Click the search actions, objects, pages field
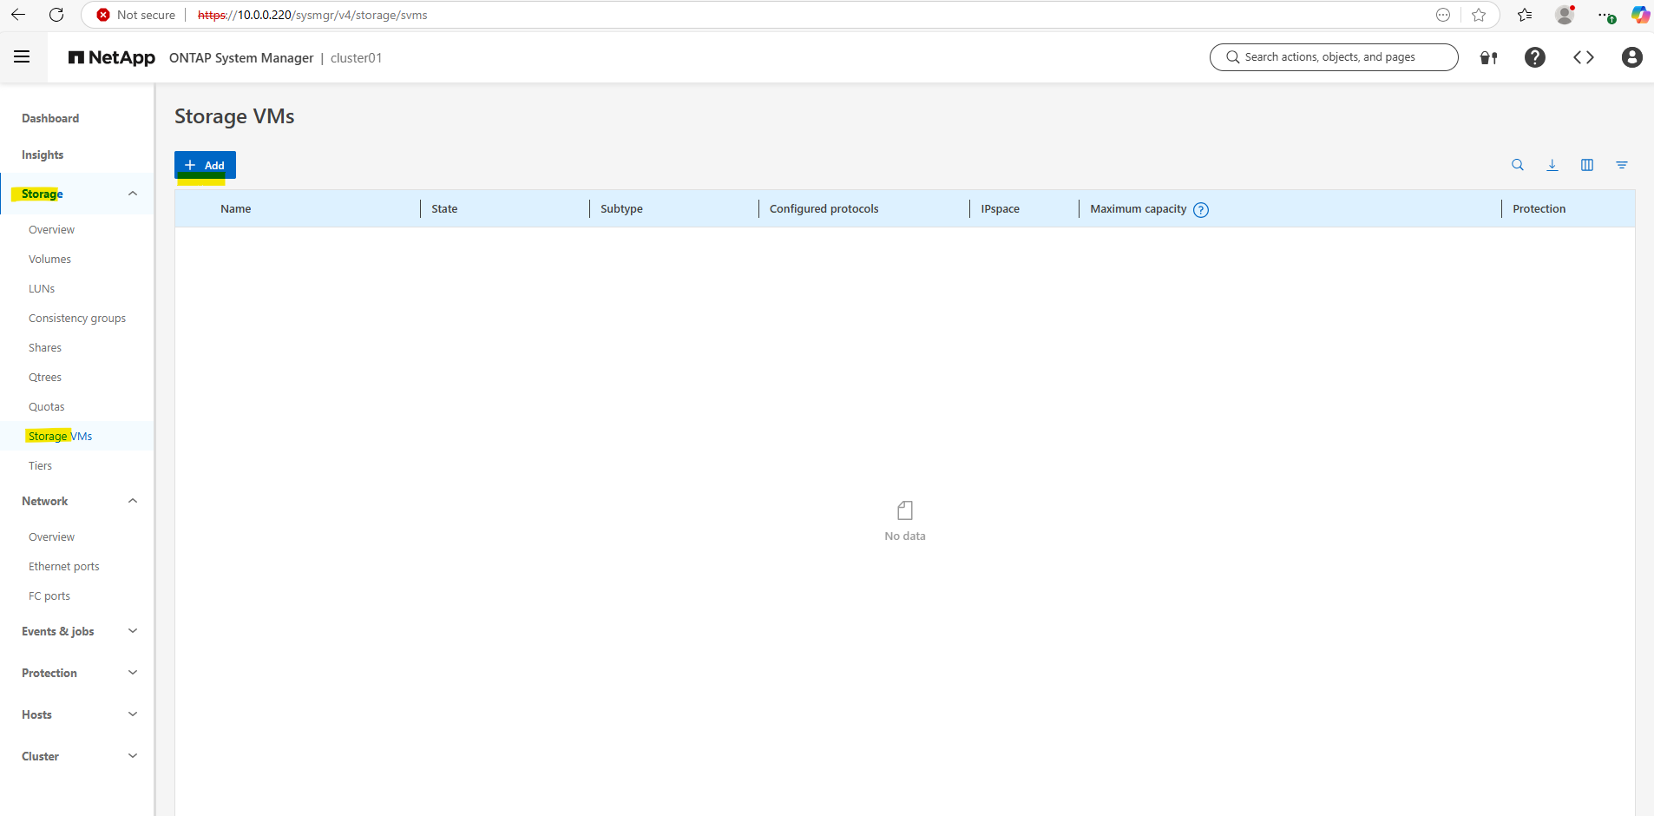 tap(1334, 57)
